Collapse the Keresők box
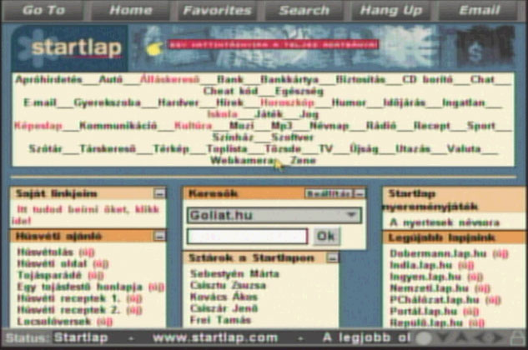This screenshot has height=350, width=528. tap(360, 193)
